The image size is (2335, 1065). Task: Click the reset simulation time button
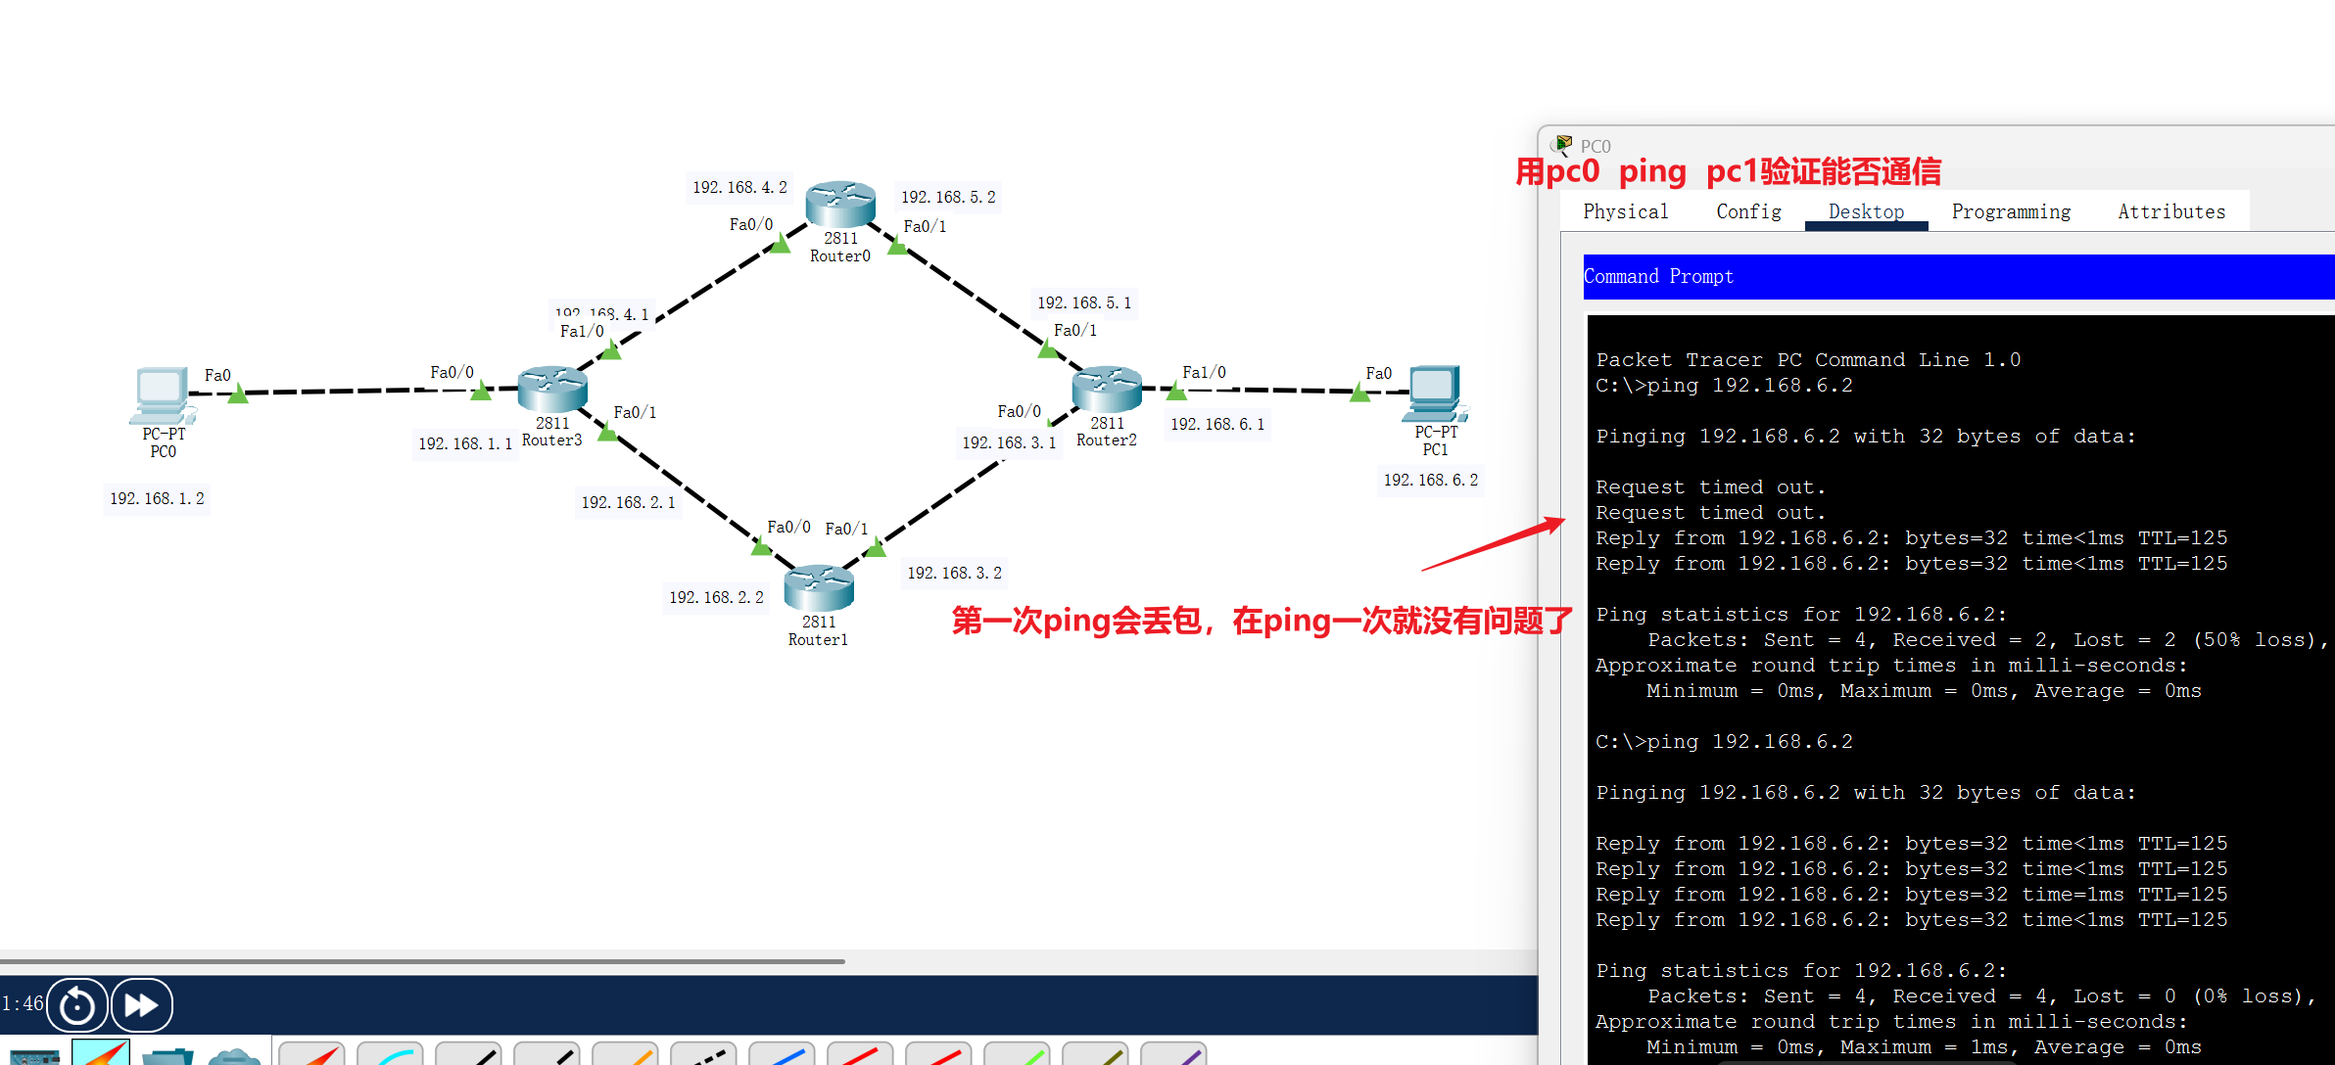pos(77,1004)
